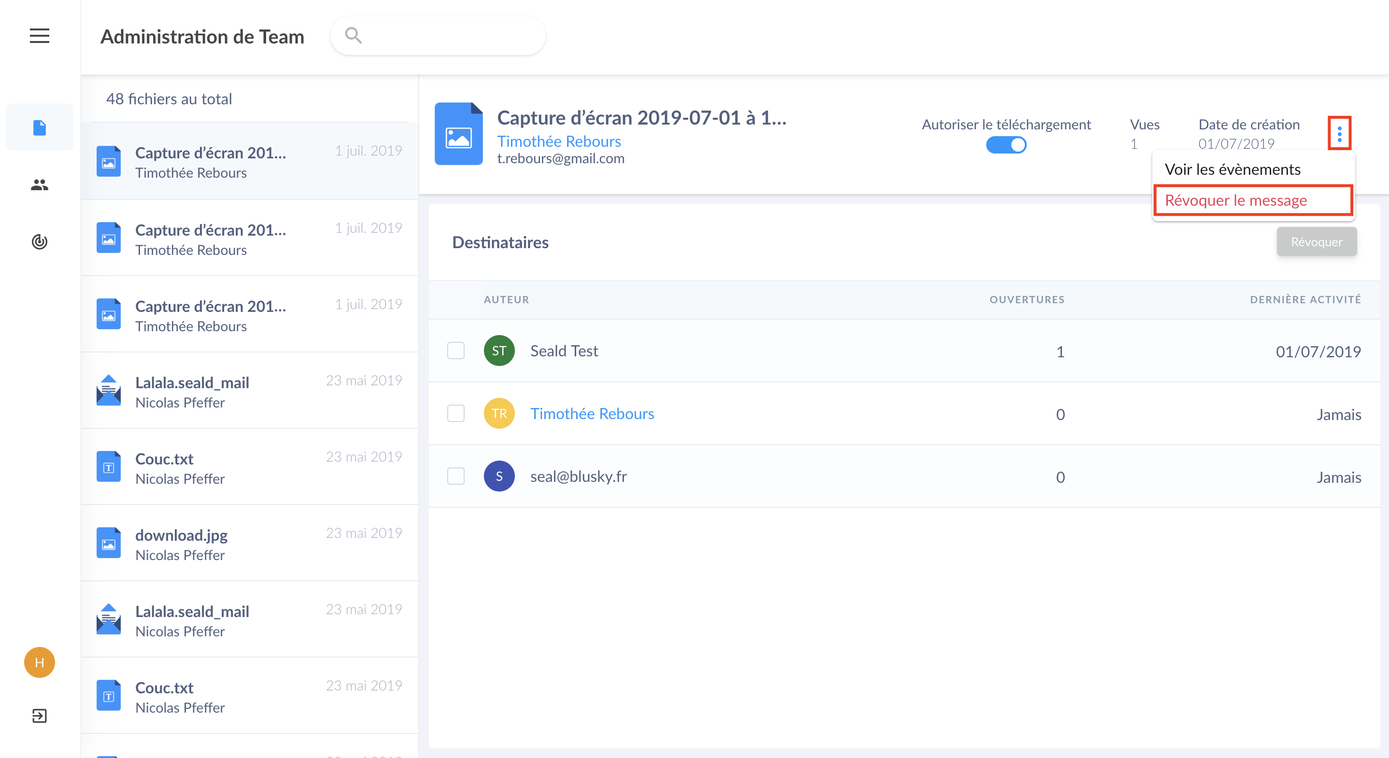Click the text file icon of first Couc.txt
The width and height of the screenshot is (1389, 758).
108,466
